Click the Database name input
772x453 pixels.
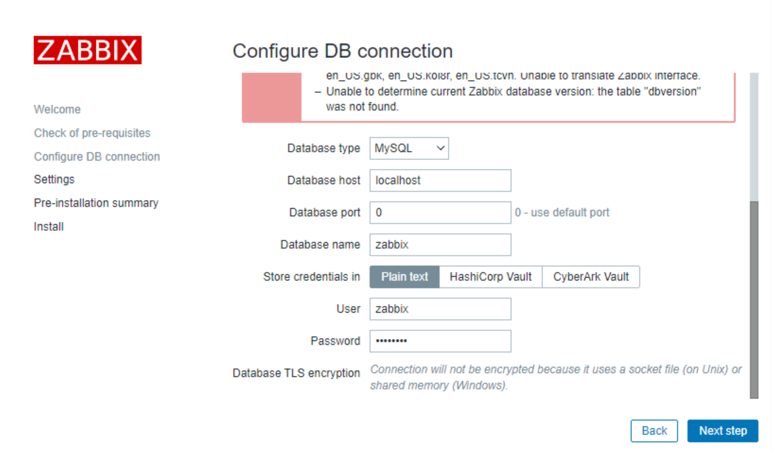pyautogui.click(x=440, y=244)
